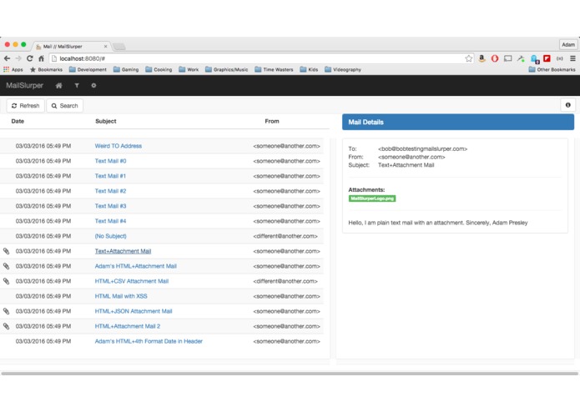
Task: Click the From column header
Action: [x=272, y=121]
